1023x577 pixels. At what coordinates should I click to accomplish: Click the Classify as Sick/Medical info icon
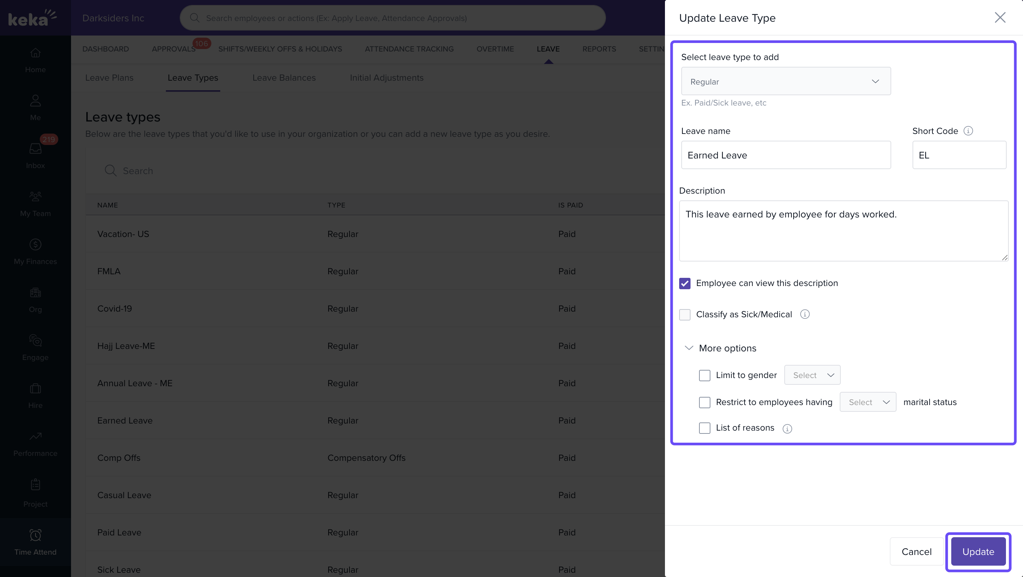[805, 314]
